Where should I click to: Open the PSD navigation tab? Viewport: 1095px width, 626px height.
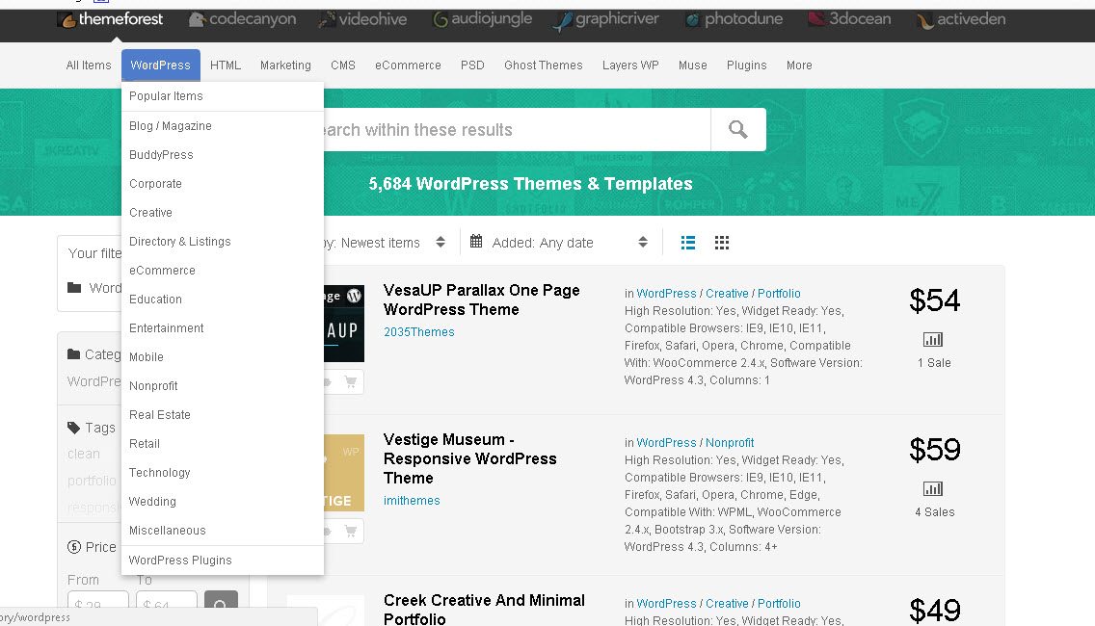point(472,65)
